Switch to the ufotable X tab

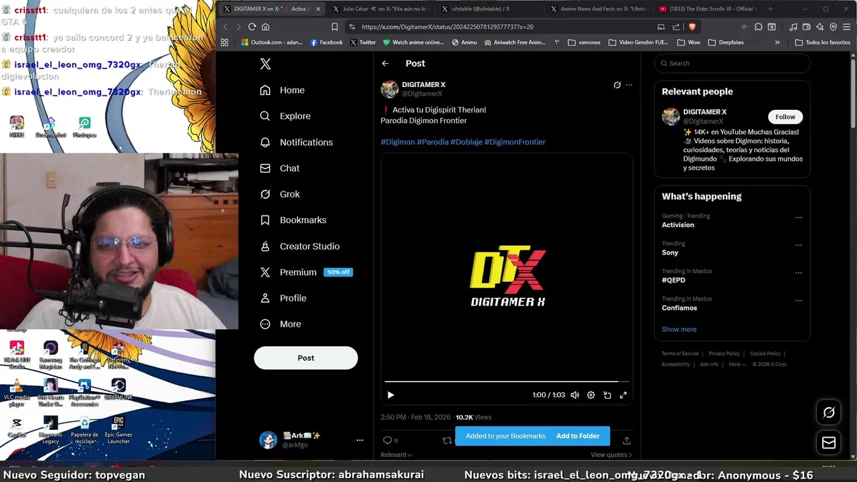490,9
